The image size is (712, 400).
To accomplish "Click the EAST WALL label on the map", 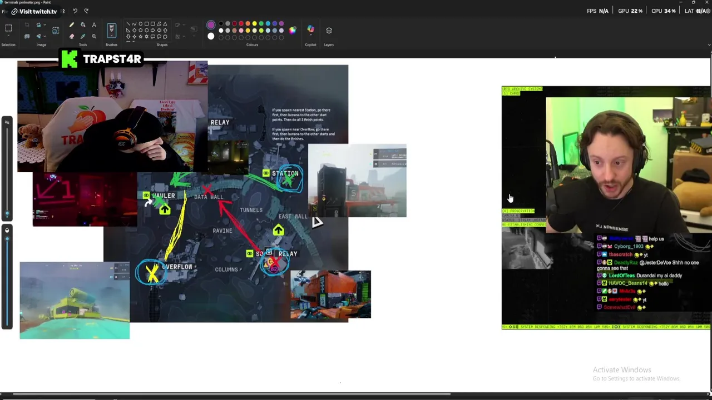I will [x=292, y=217].
